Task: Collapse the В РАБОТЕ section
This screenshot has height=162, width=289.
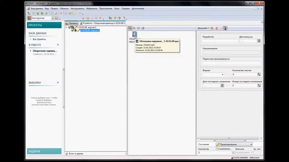Action: point(58,45)
